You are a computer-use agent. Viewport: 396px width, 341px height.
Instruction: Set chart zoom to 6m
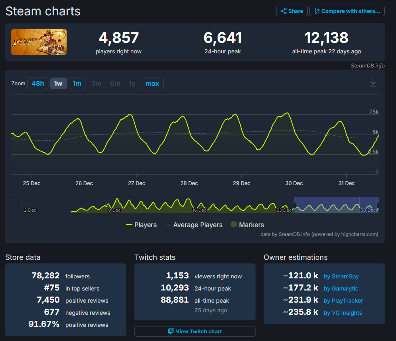[115, 83]
